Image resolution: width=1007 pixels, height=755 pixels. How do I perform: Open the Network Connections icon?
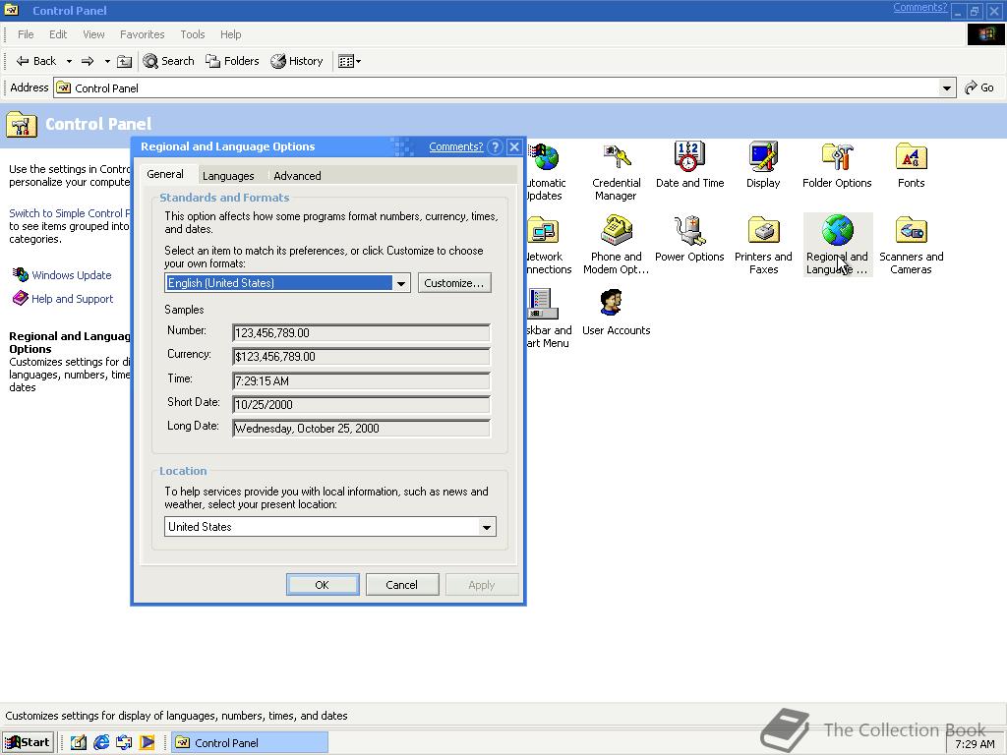(547, 245)
